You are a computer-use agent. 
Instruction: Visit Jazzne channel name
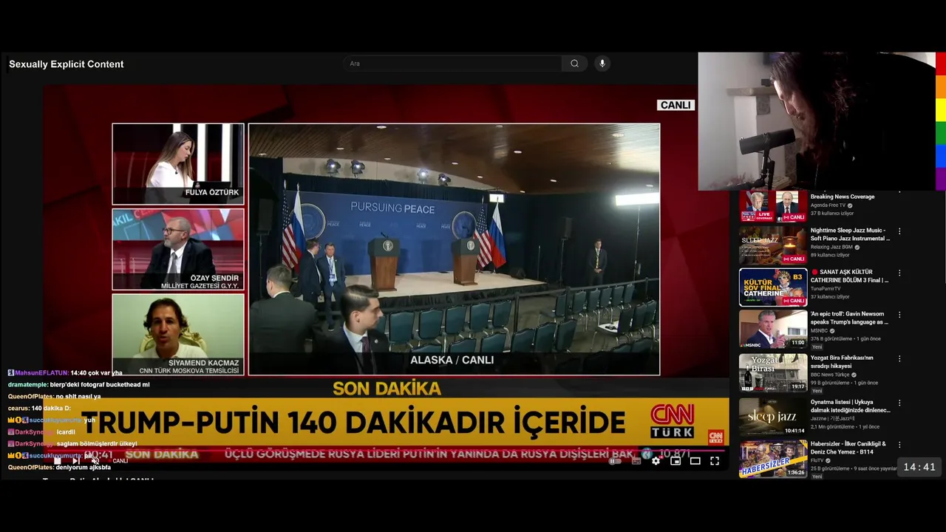tap(831, 418)
